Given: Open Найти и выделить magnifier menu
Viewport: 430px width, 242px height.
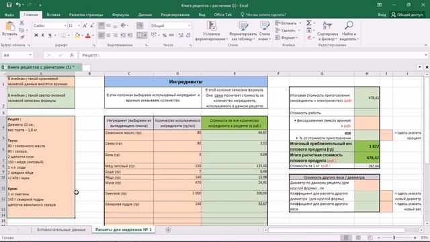Looking at the screenshot, I should (x=349, y=31).
